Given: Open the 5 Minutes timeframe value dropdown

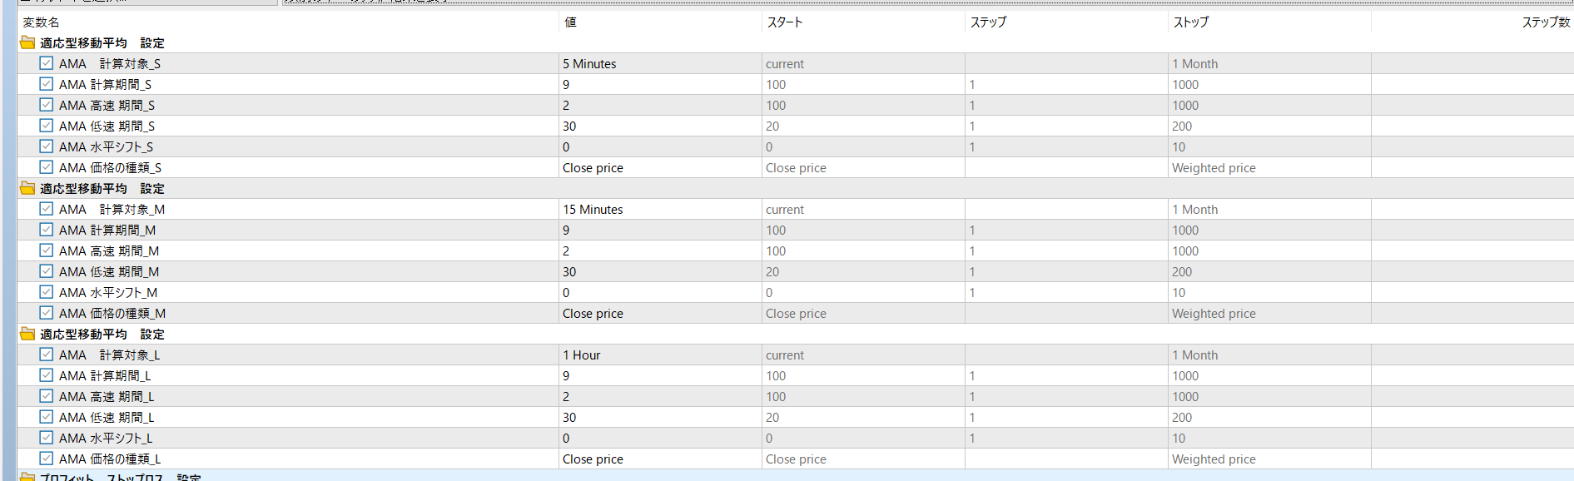Looking at the screenshot, I should (x=660, y=63).
